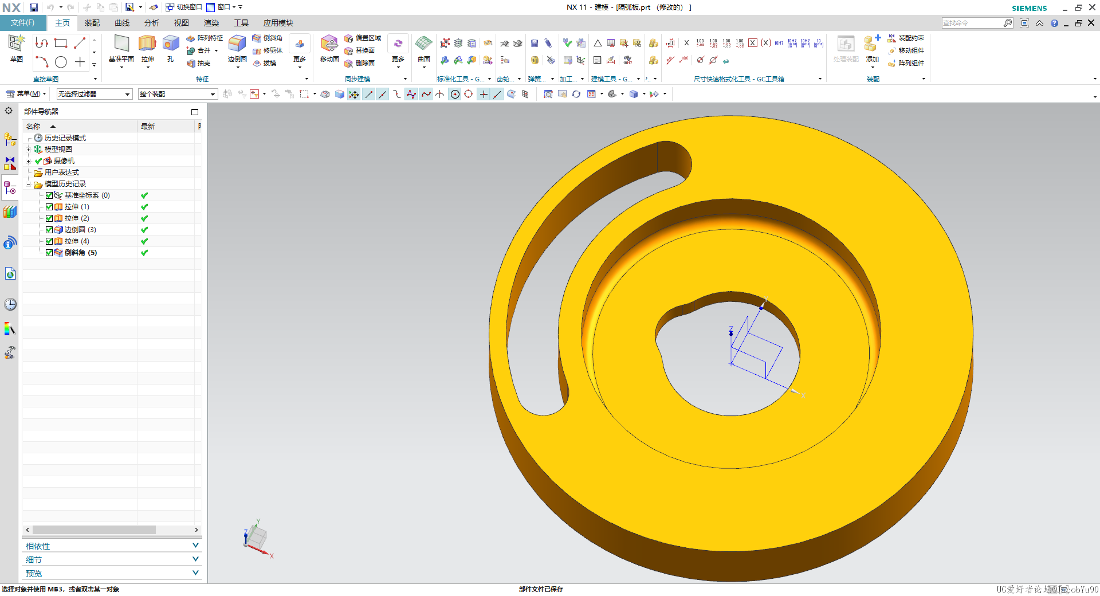Switch to the 装配 ribbon tab
1100x596 pixels.
click(x=92, y=23)
